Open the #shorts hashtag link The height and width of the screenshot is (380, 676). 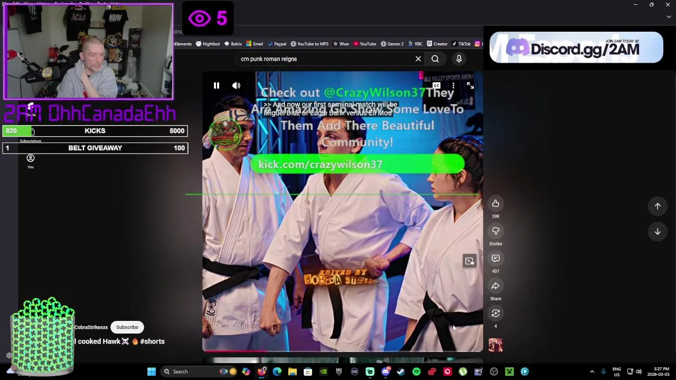click(x=152, y=341)
